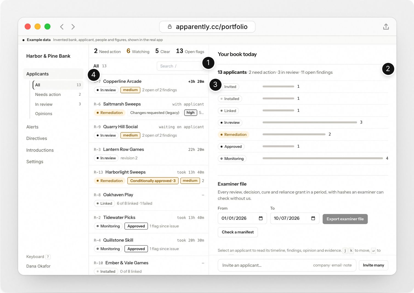The height and width of the screenshot is (293, 414).
Task: Click the ? badge beside Keyboard
Action: click(x=48, y=257)
